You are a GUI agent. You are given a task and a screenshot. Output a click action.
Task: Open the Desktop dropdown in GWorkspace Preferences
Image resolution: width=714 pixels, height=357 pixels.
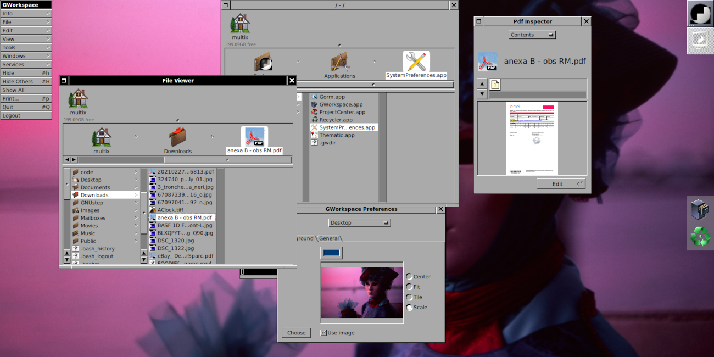coord(359,222)
